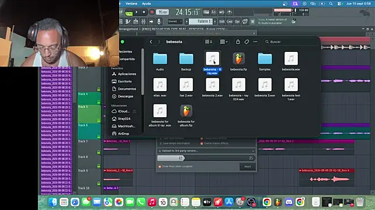Image resolution: width=375 pixels, height=210 pixels.
Task: Open Control Center in the menu bar
Action: 339,3
